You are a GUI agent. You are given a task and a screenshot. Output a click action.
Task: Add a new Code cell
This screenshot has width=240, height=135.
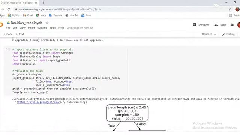8,34
